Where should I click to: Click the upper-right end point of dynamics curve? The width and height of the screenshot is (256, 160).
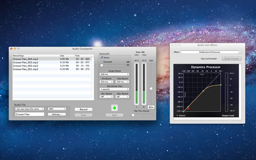point(221,85)
